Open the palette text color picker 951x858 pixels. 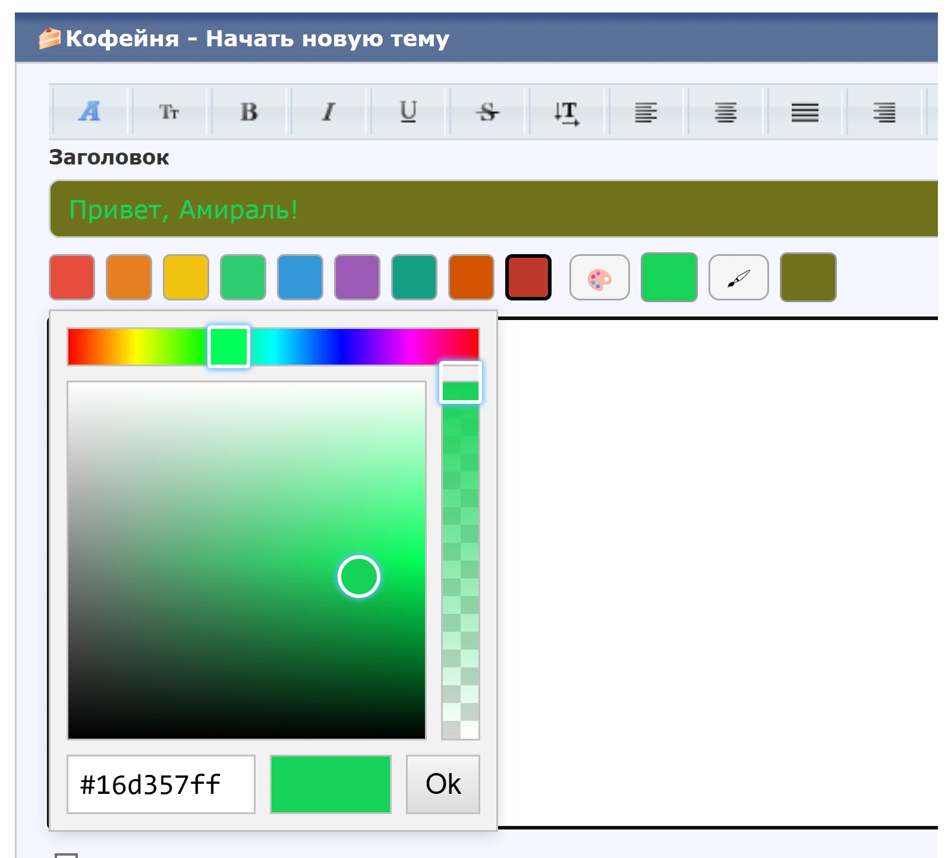coord(599,277)
